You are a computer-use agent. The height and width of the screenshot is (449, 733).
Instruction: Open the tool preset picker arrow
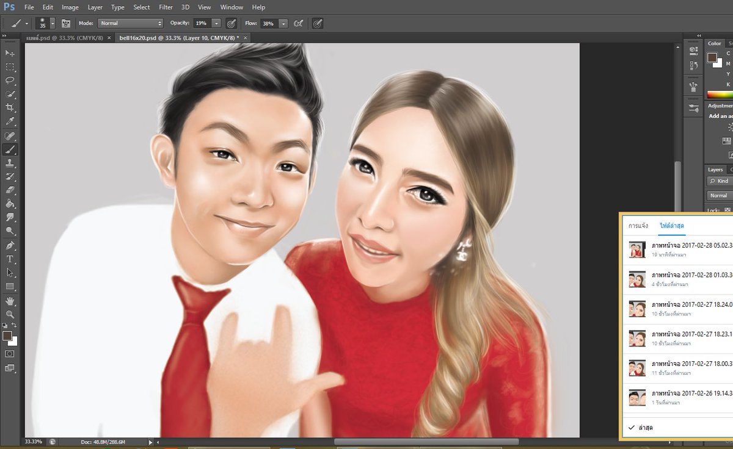[27, 23]
